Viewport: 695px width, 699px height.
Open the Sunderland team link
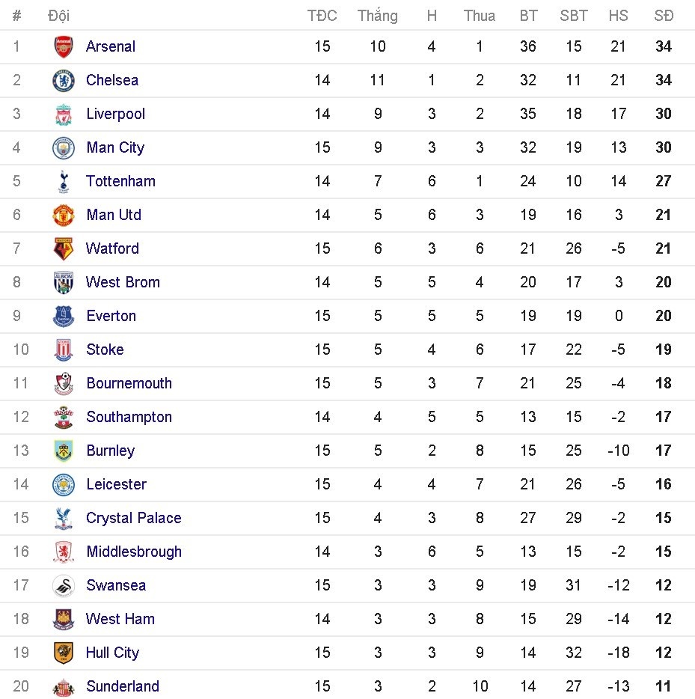[x=123, y=686]
